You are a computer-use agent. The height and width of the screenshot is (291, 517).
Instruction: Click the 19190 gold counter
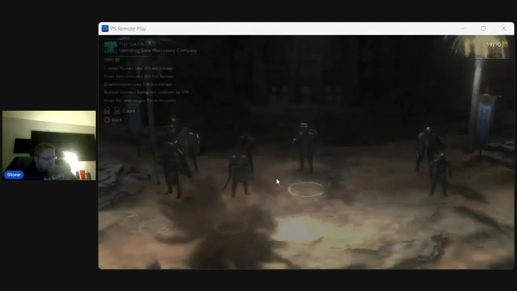tap(494, 45)
